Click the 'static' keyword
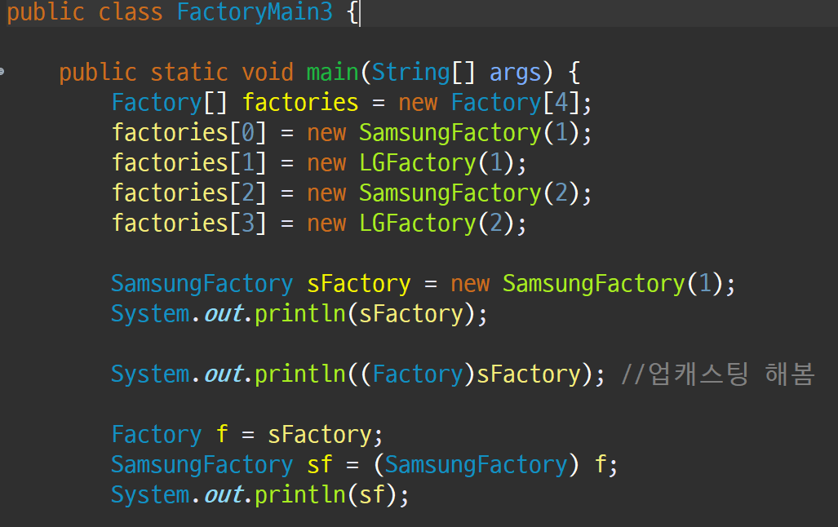This screenshot has height=527, width=838. [x=189, y=72]
